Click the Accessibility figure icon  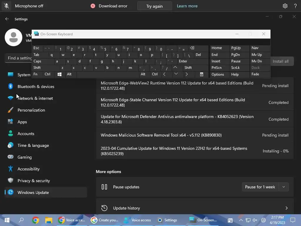pos(11,169)
